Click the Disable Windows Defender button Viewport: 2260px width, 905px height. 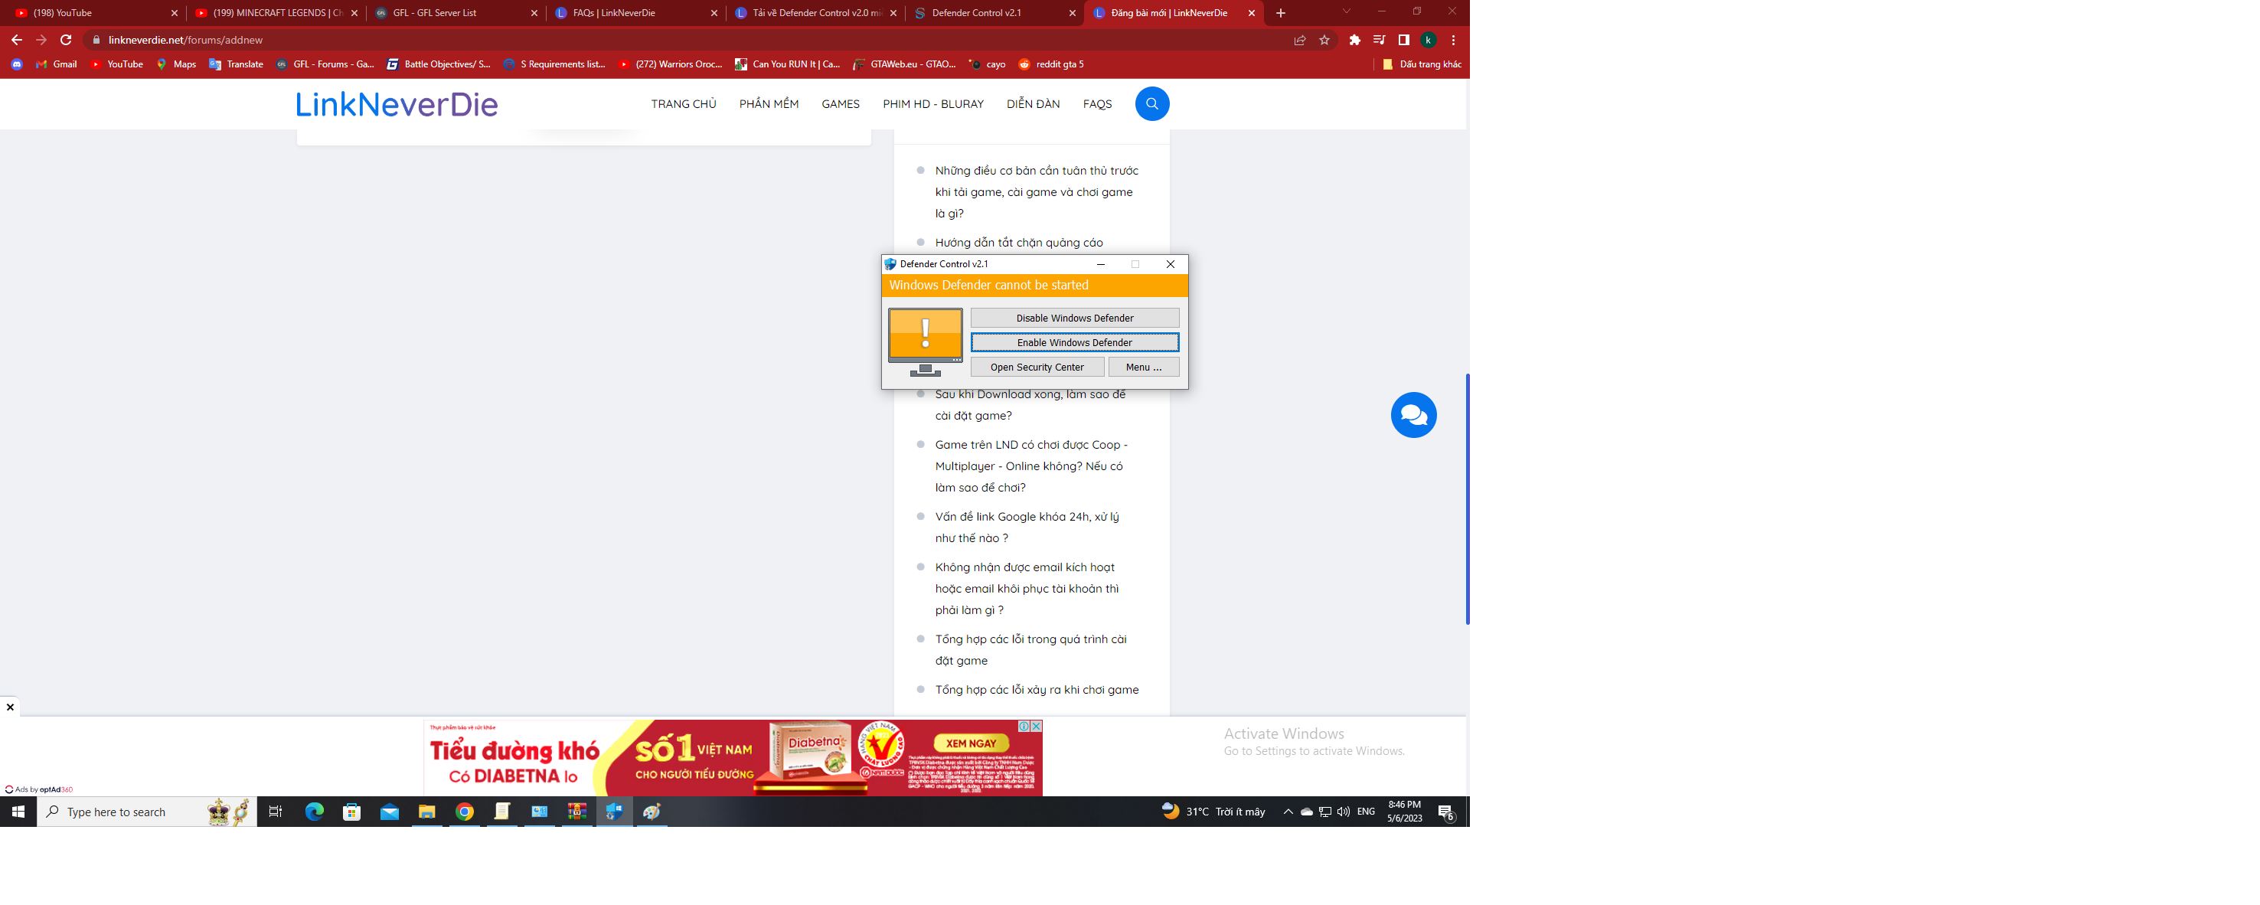click(x=1073, y=319)
